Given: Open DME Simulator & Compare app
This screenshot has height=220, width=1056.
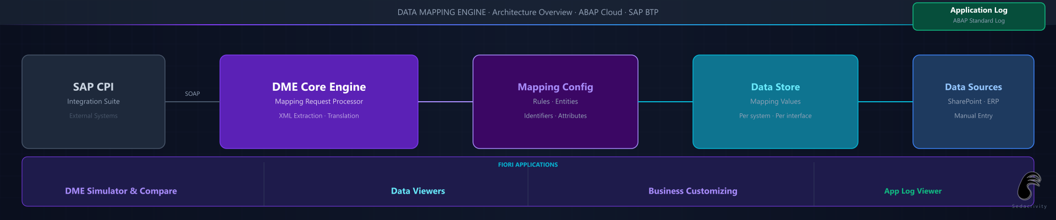Looking at the screenshot, I should [121, 191].
